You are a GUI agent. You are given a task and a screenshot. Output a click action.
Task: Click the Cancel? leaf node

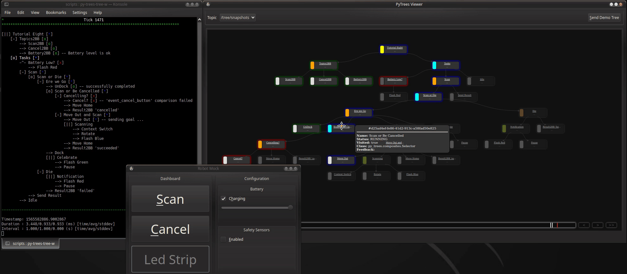(x=236, y=160)
